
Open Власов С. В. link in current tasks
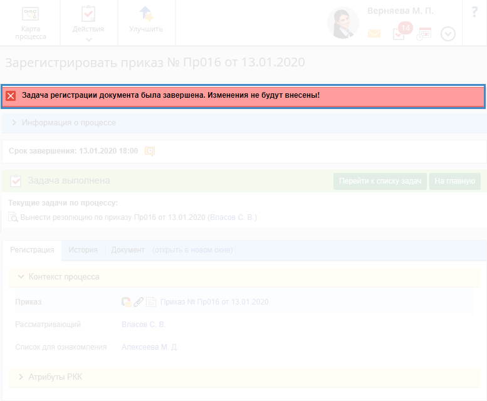click(x=233, y=217)
